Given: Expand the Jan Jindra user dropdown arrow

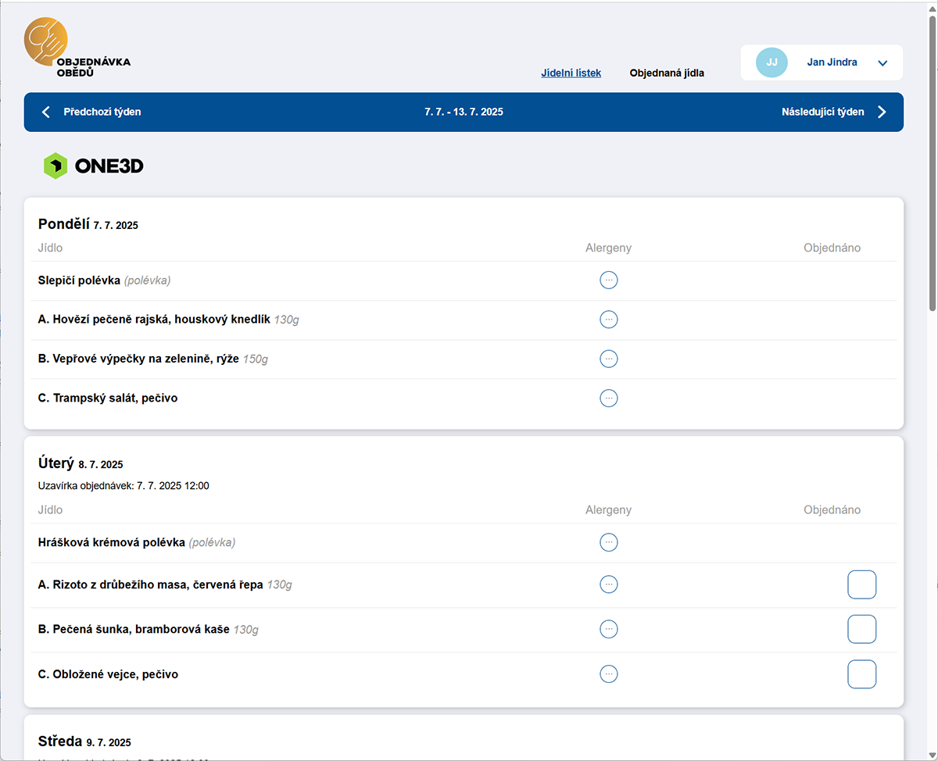Looking at the screenshot, I should coord(883,63).
